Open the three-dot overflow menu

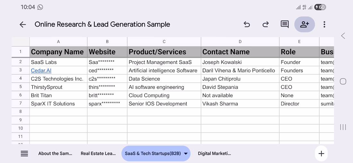pyautogui.click(x=324, y=24)
